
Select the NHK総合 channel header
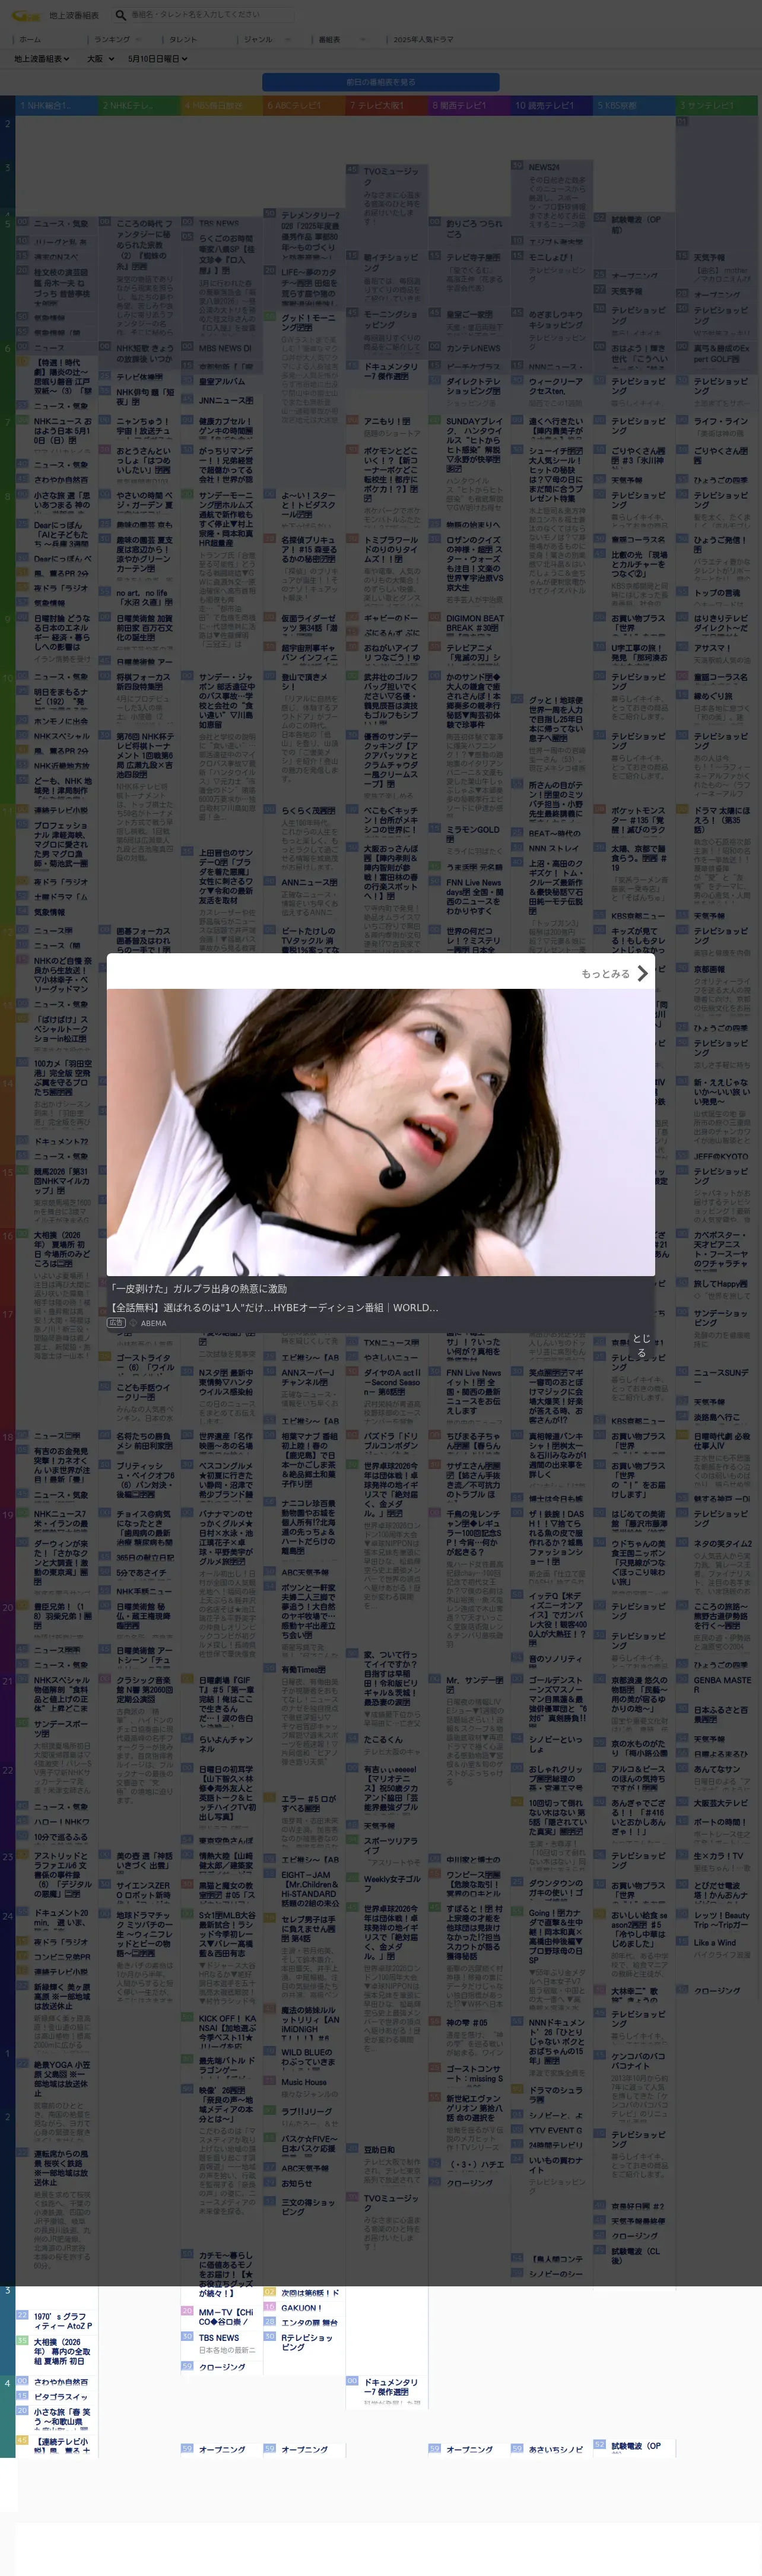coord(56,105)
